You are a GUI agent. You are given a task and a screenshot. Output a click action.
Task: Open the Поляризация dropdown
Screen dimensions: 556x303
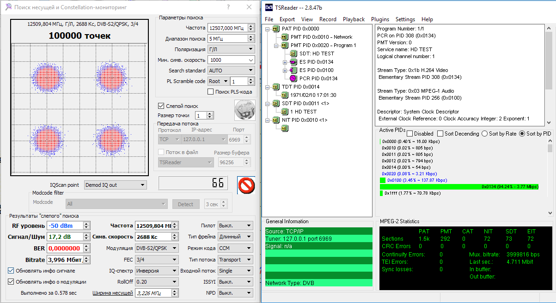(231, 49)
